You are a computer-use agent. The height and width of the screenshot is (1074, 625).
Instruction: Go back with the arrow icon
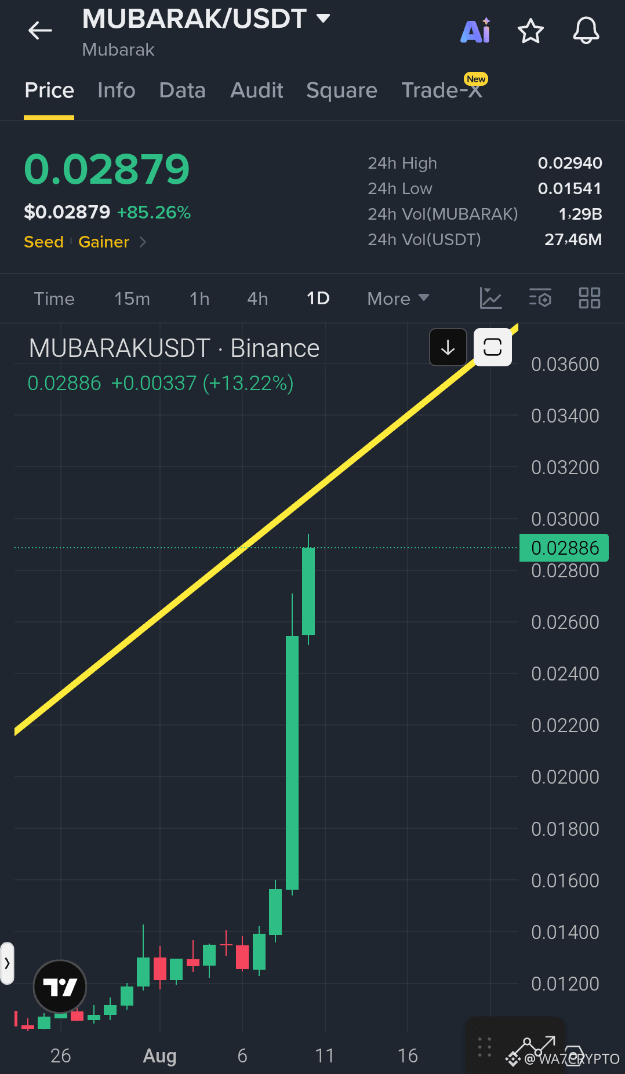click(40, 30)
